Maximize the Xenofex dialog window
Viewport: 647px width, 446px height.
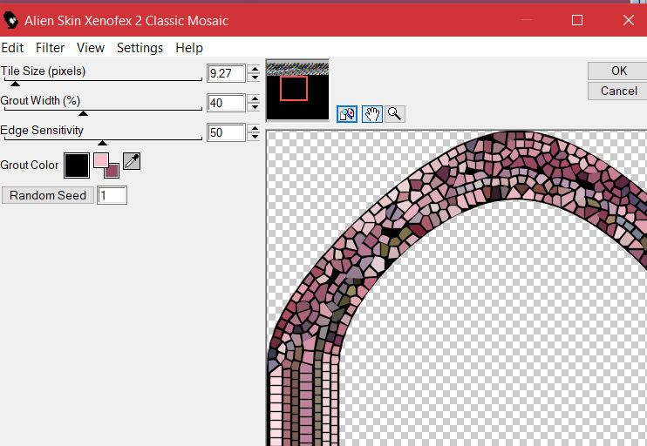(x=577, y=20)
